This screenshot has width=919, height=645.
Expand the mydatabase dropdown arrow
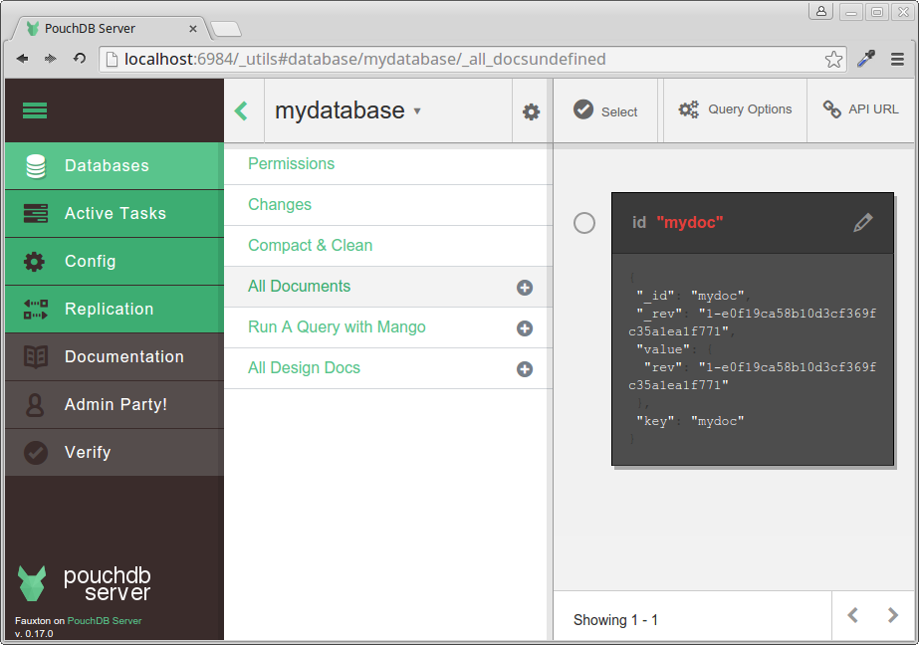coord(417,110)
